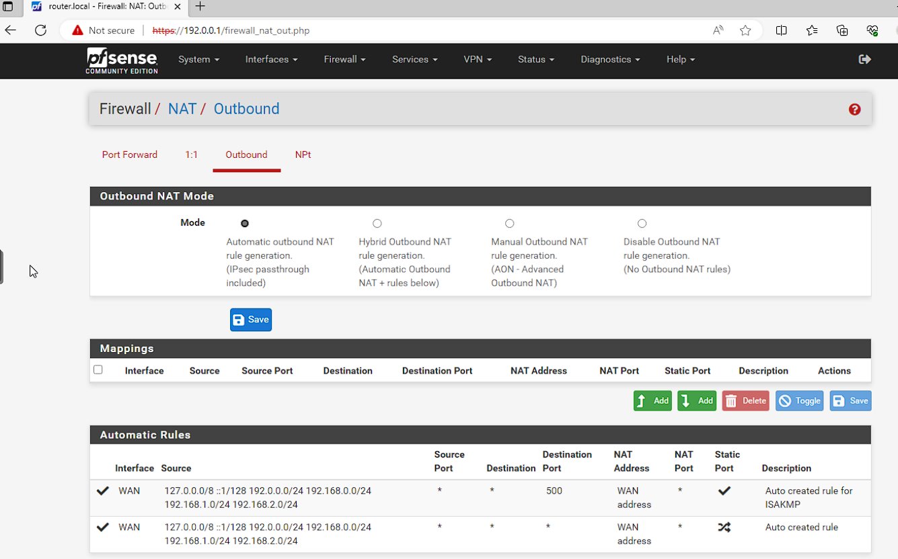Open the Interfaces dropdown menu
Screen dimensions: 898x559
271,59
